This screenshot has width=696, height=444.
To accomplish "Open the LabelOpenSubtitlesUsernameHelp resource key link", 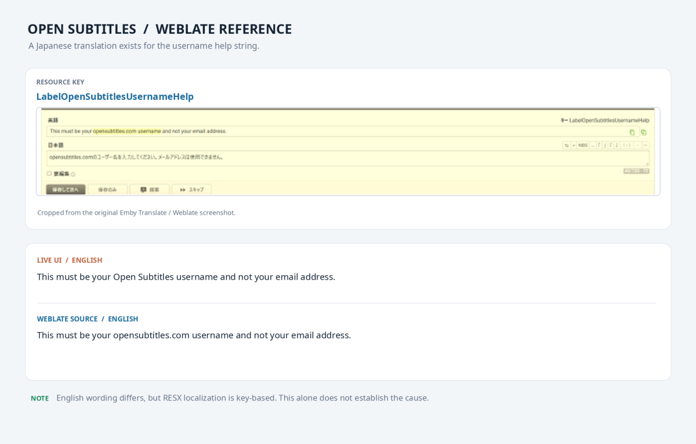I will point(115,96).
